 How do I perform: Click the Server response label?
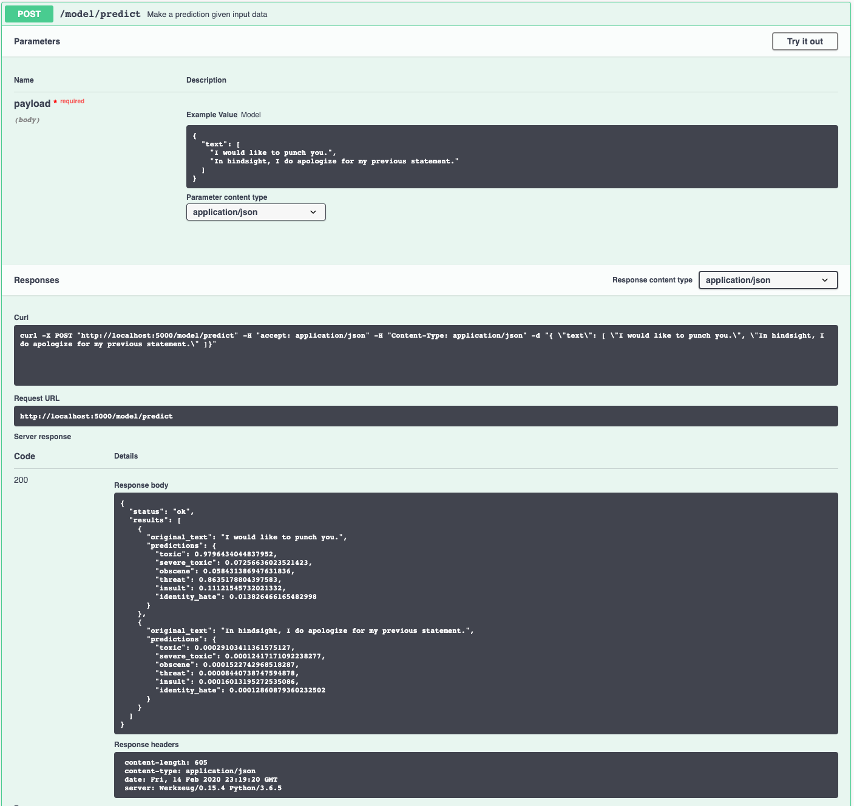[42, 437]
